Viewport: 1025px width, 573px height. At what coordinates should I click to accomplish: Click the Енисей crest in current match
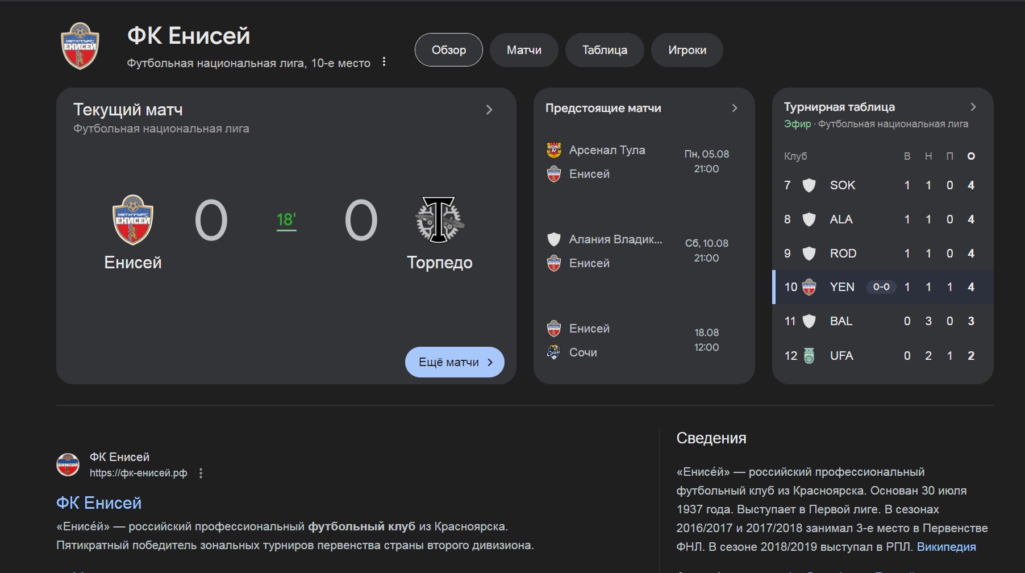[132, 219]
